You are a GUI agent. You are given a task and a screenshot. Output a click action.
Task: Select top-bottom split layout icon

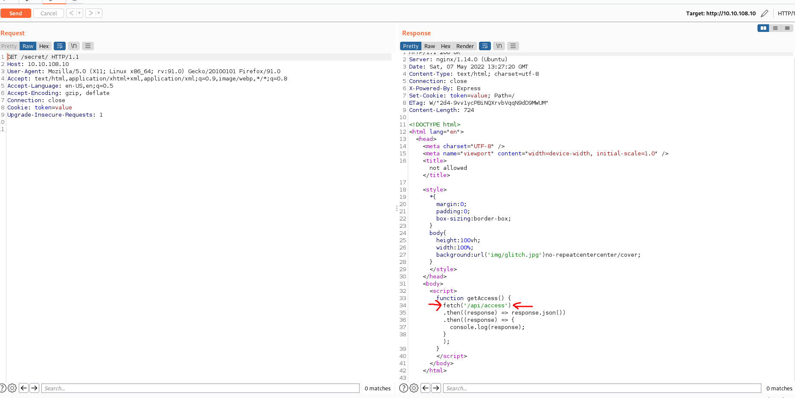775,28
